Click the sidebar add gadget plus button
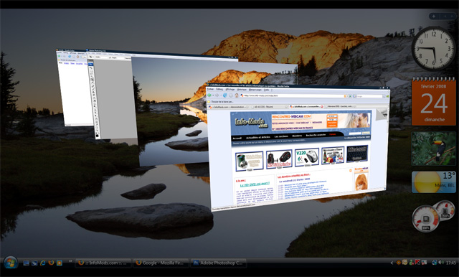Image resolution: width=459 pixels, height=277 pixels. click(x=434, y=16)
